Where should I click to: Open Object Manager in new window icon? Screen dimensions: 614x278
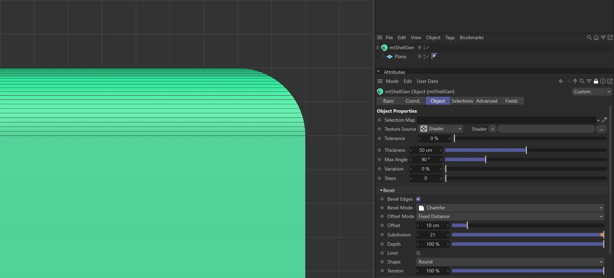610,37
